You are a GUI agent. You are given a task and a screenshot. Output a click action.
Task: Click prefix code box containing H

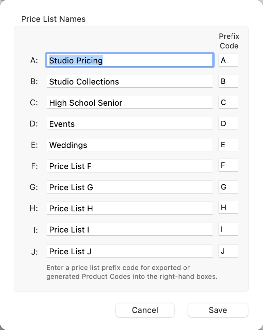[x=228, y=208]
